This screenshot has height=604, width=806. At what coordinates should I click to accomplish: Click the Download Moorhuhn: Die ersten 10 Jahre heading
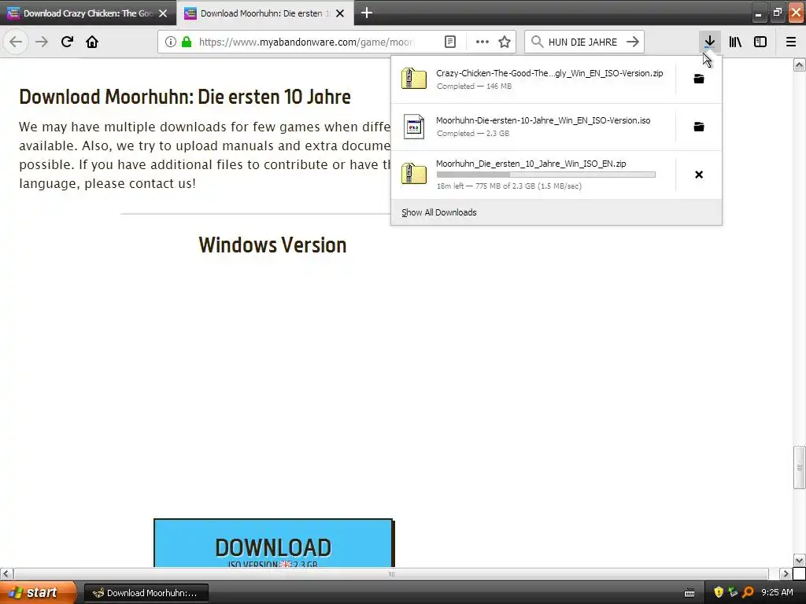(185, 97)
